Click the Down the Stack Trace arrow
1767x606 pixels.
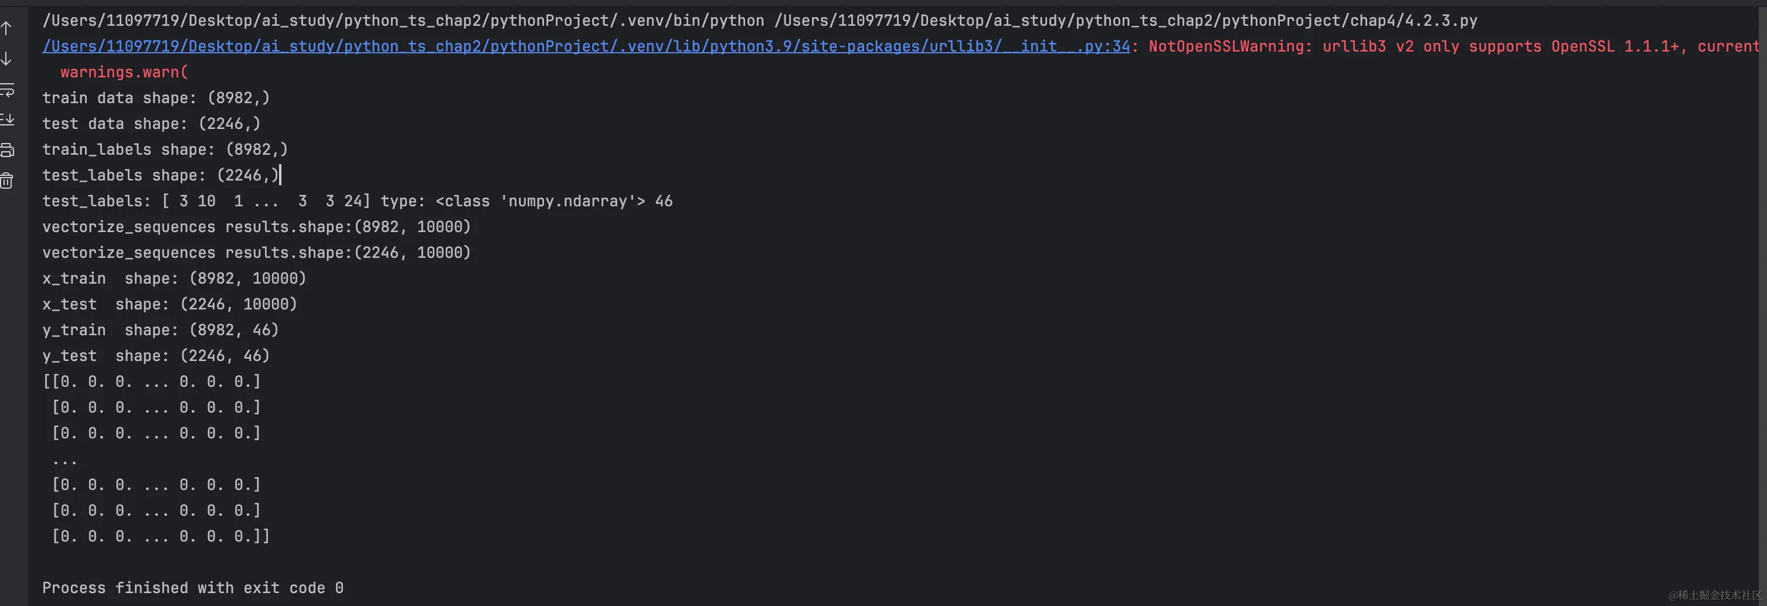point(6,59)
